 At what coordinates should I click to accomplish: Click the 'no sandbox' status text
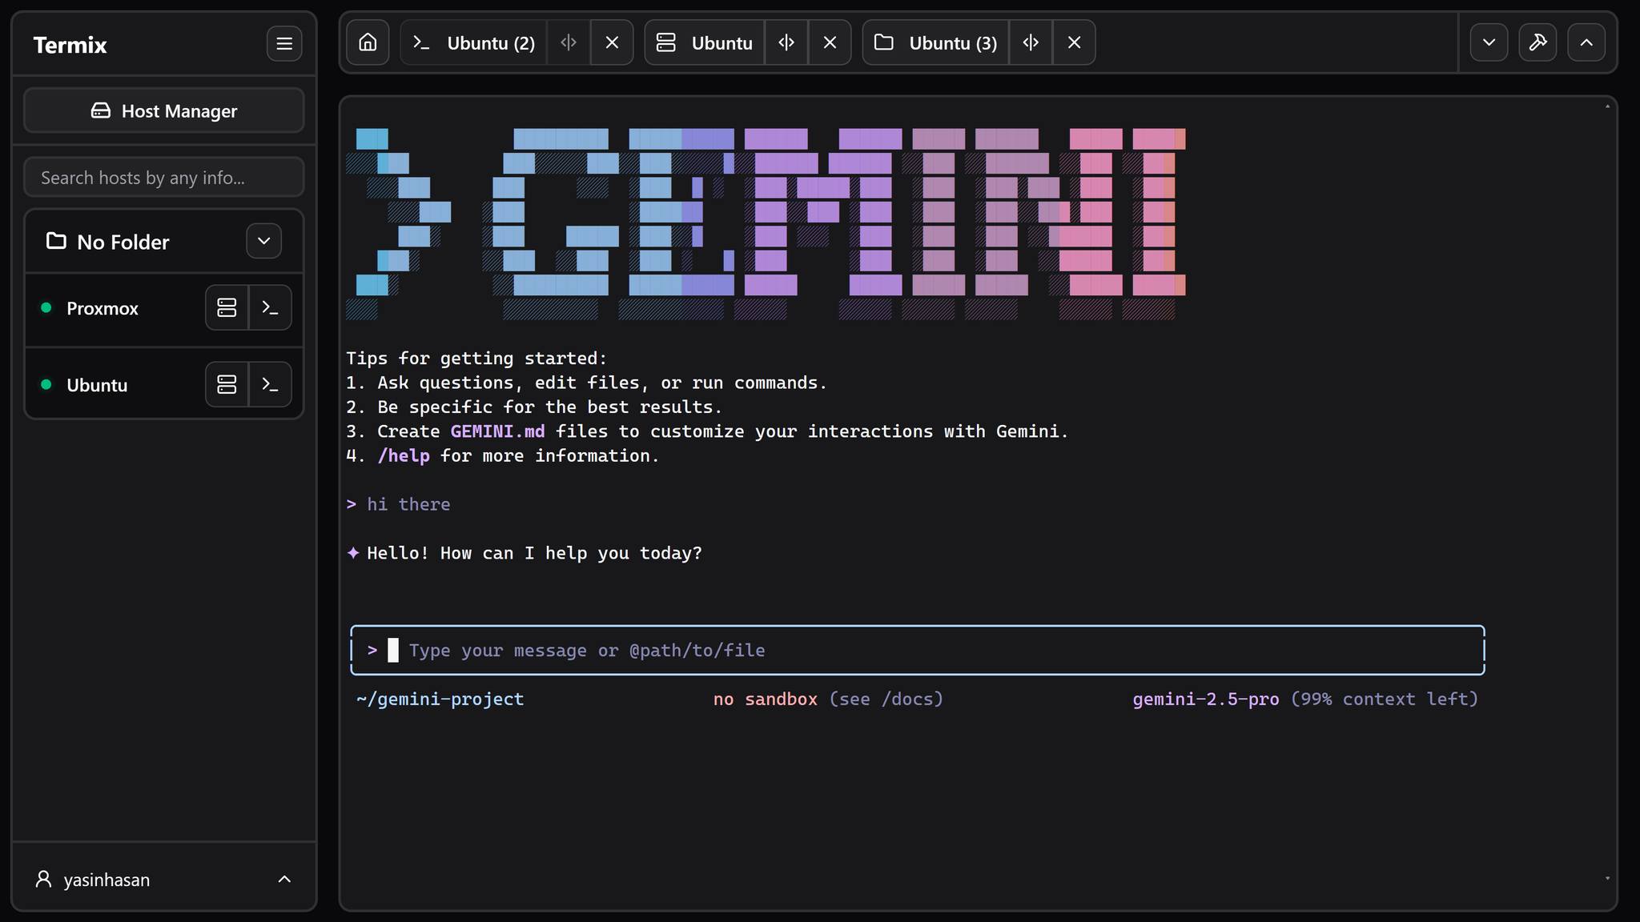click(766, 699)
